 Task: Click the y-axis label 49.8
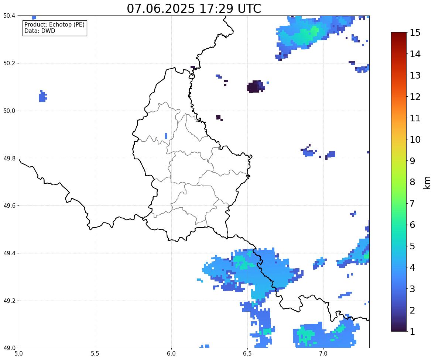pos(9,158)
